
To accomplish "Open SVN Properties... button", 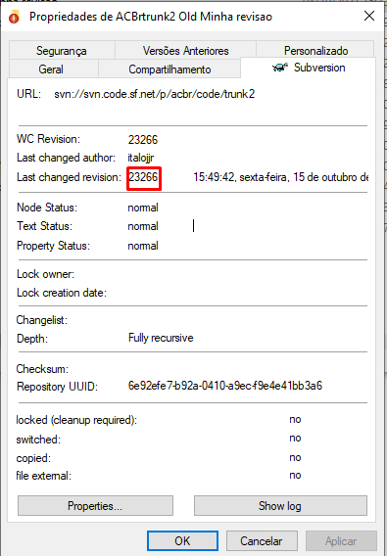I will [x=95, y=506].
